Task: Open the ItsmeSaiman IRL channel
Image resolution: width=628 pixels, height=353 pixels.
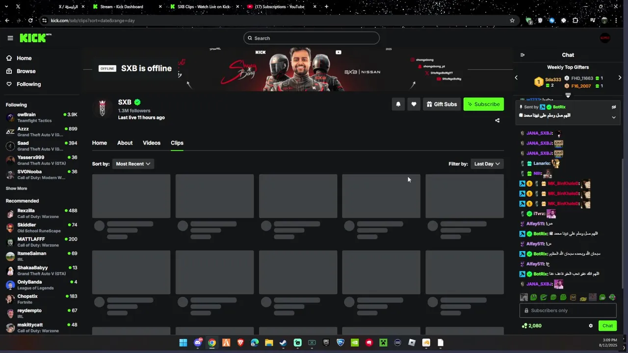Action: tap(42, 256)
